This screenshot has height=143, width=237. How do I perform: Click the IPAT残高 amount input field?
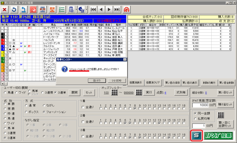200,105
